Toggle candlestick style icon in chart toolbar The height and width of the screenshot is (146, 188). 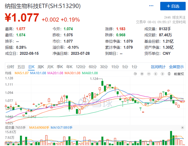[x=169, y=74]
